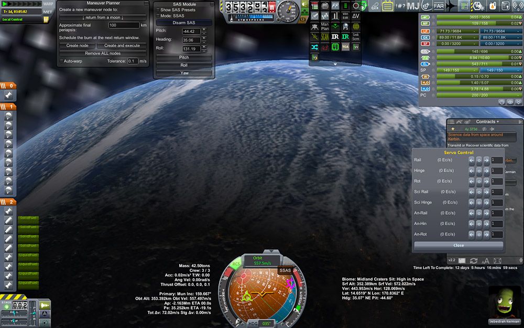
Task: Click the black airplane silhouette toolbar icon
Action: [451, 6]
